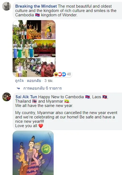The width and height of the screenshot is (122, 175).
Task: Click ถูกใจ to like the comment
Action: point(19,81)
